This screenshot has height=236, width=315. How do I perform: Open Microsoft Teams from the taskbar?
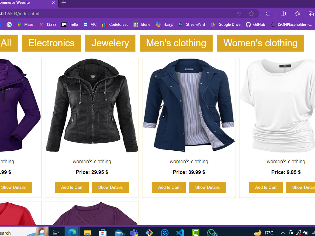coord(134,233)
